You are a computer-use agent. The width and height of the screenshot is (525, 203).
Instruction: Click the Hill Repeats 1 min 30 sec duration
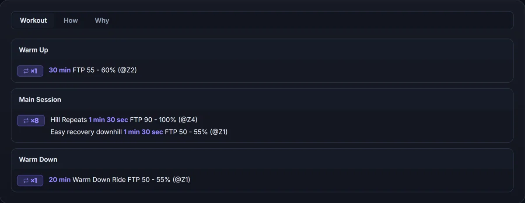tap(108, 119)
